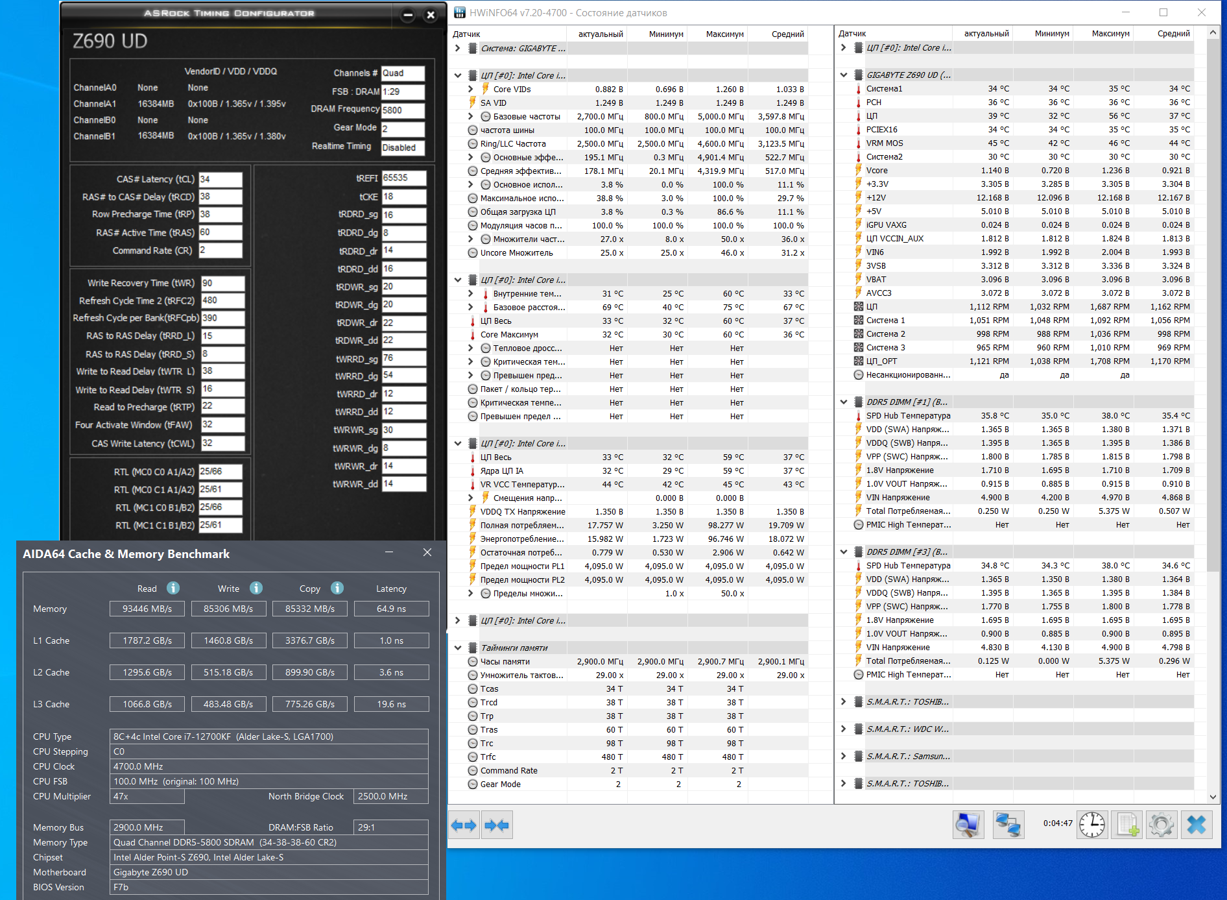This screenshot has width=1227, height=900.
Task: Expand the Смещения напр... row
Action: tap(471, 498)
